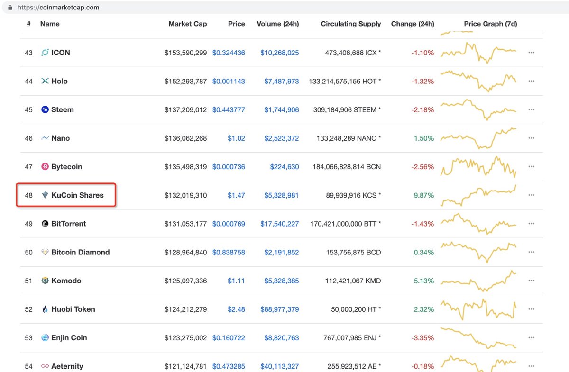Open the more options menu for Bitcoin Diamond
The height and width of the screenshot is (372, 569).
(531, 252)
